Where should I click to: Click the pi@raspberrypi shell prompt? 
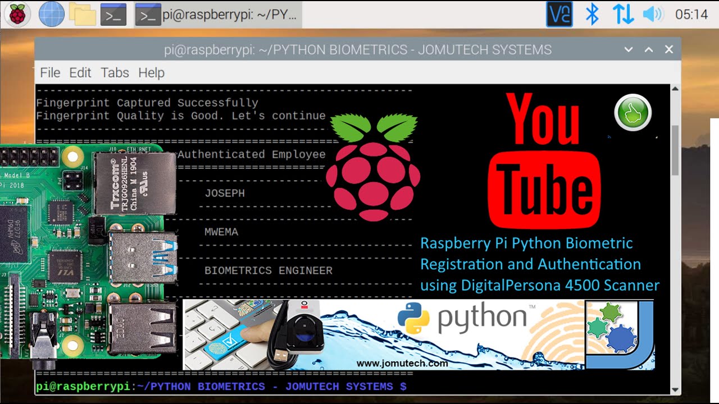pos(221,387)
